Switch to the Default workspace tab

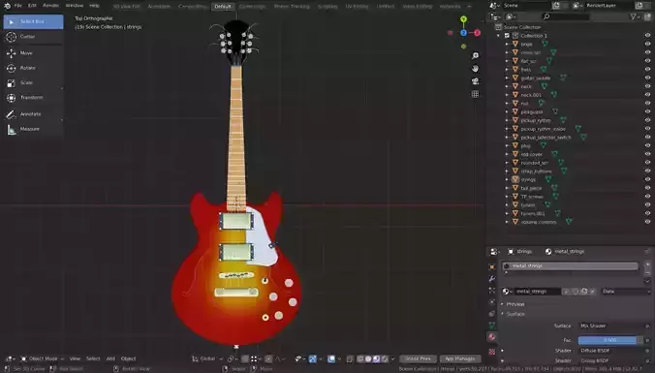click(x=223, y=6)
